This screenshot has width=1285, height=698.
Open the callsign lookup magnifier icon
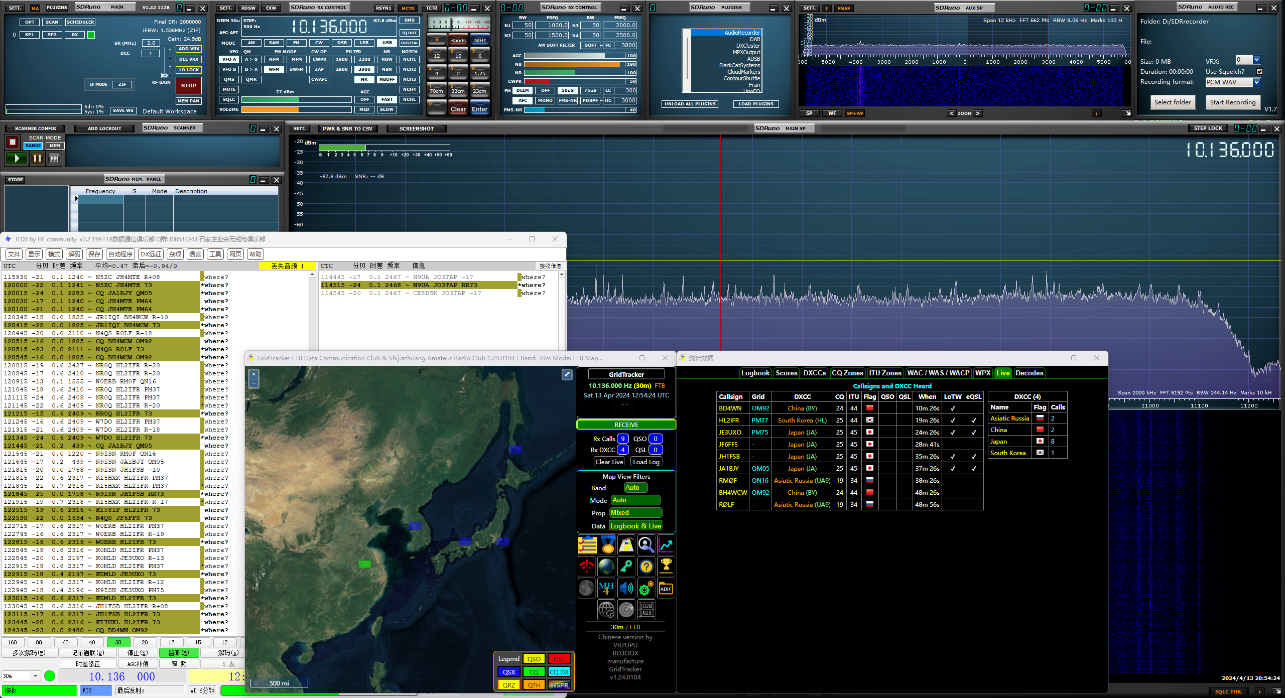pyautogui.click(x=647, y=544)
